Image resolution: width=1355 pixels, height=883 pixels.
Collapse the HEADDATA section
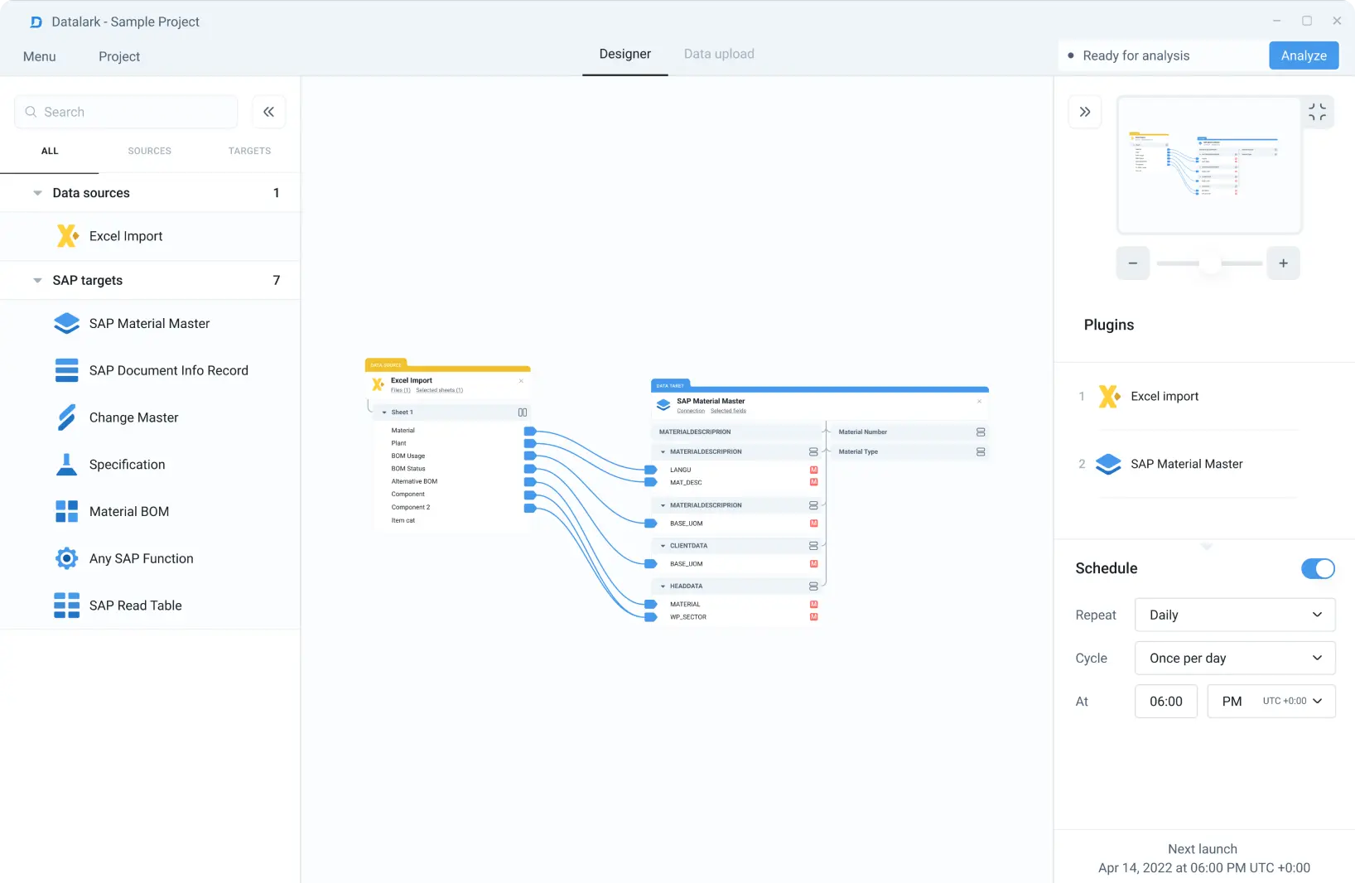[663, 586]
